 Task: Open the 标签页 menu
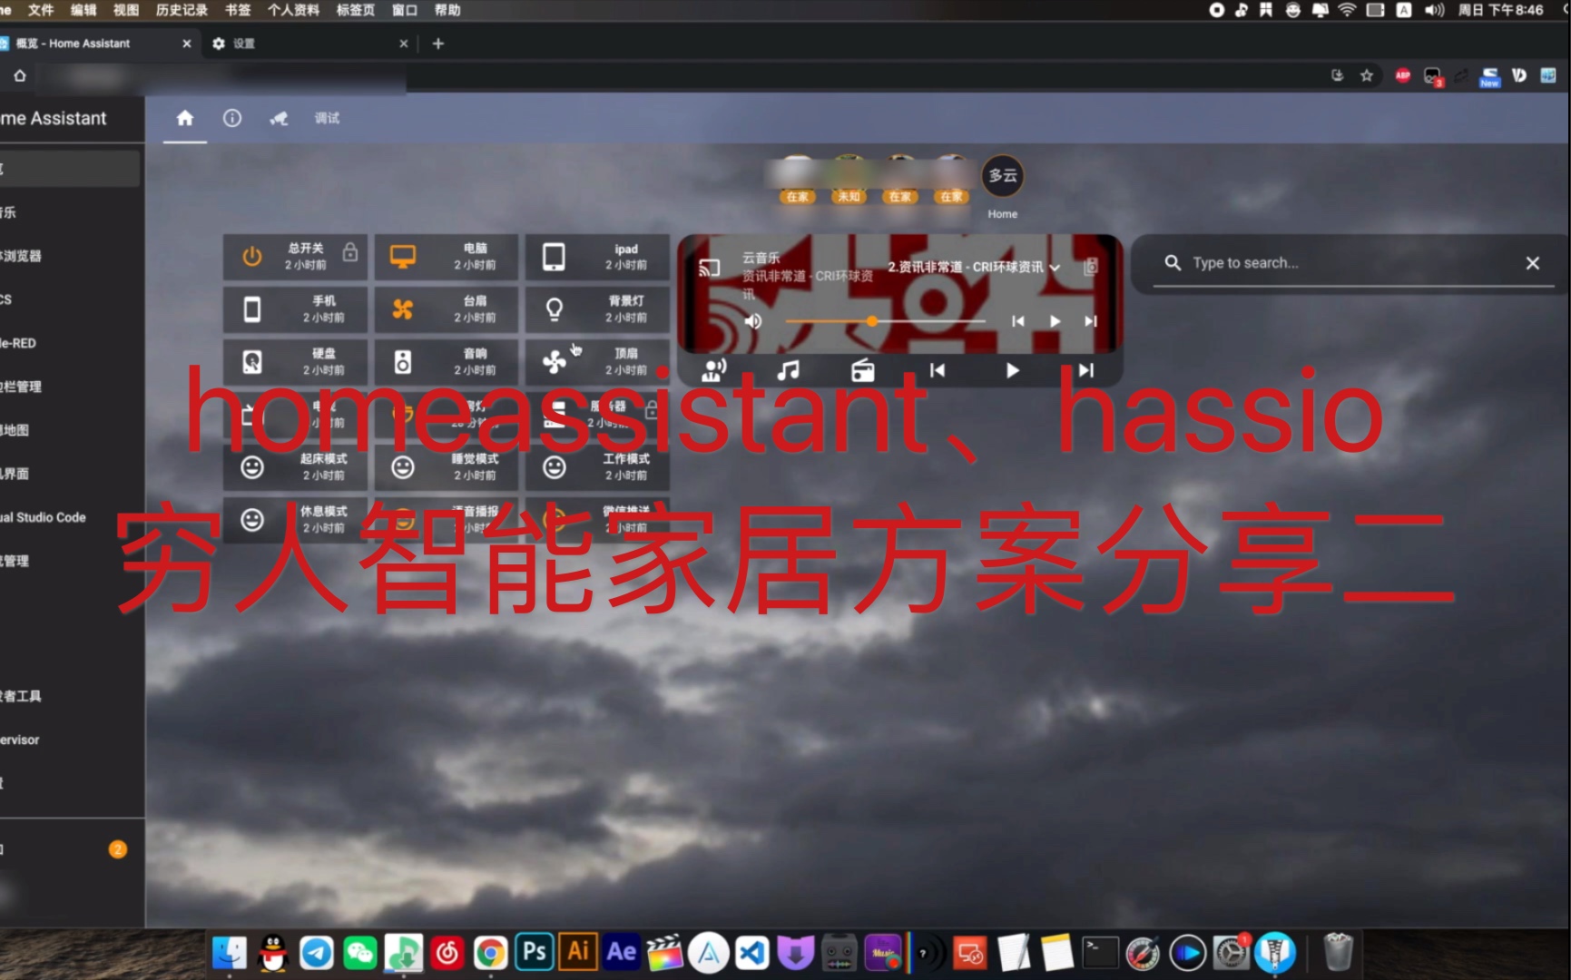356,10
